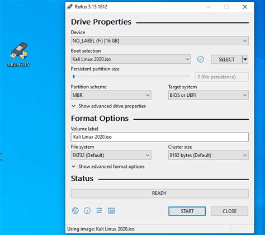Minimize the Rufus window
The height and width of the screenshot is (235, 265).
point(209,7)
